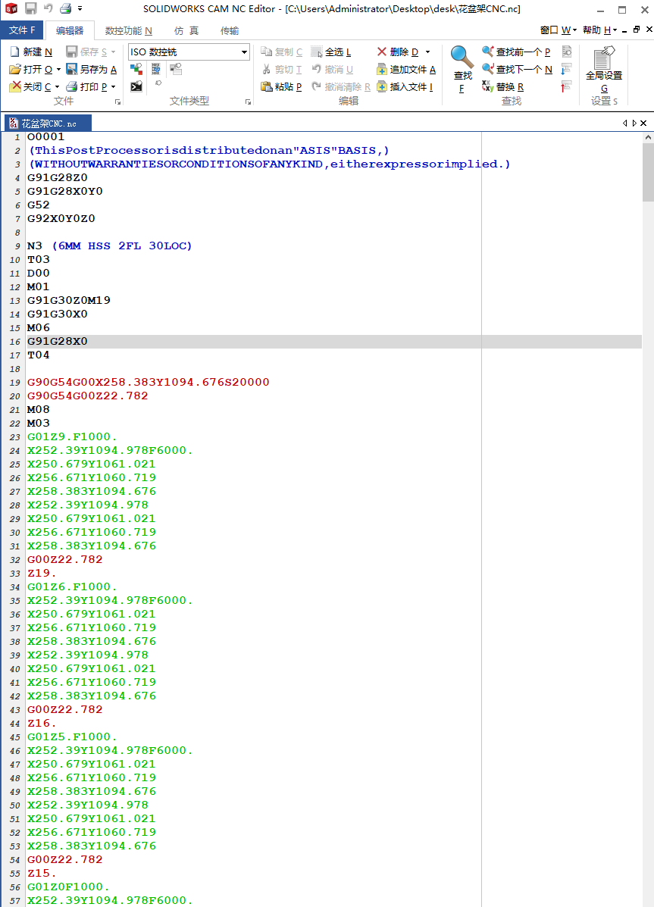Open the 文件 F menu tab

tap(22, 30)
